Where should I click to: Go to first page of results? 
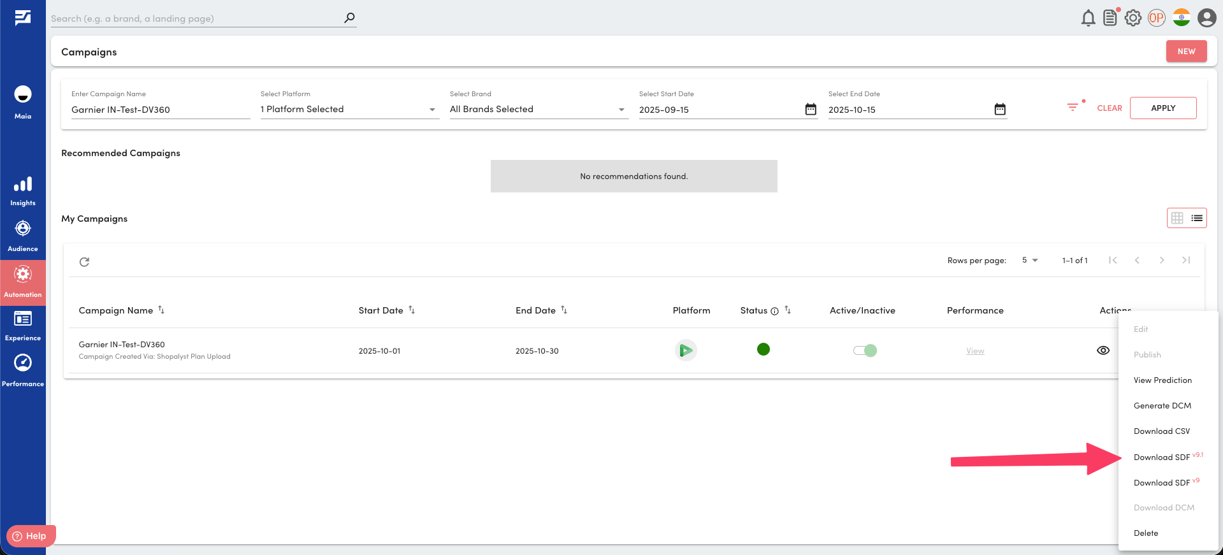coord(1113,260)
